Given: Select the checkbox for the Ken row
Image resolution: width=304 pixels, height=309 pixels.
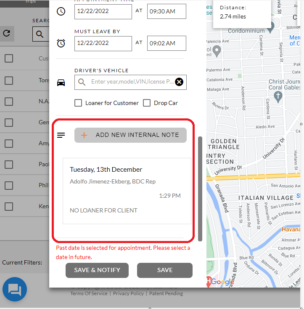Looking at the screenshot, I should pos(9,207).
